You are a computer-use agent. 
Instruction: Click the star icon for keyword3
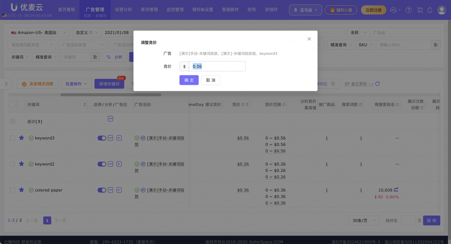point(21,138)
